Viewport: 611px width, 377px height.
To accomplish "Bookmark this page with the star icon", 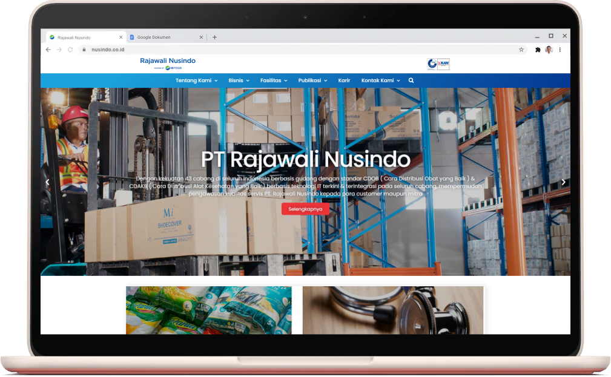I will pos(521,50).
